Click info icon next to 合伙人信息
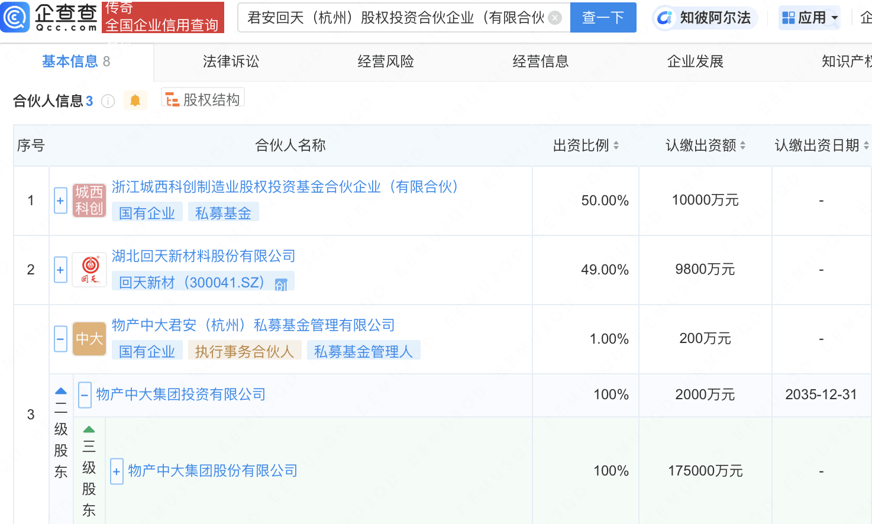The image size is (872, 524). pyautogui.click(x=108, y=101)
